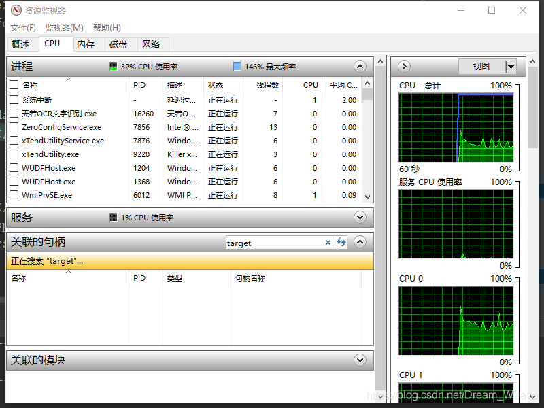544x408 pixels.
Task: Toggle the select-all checkbox beside 名称
Action: point(14,85)
